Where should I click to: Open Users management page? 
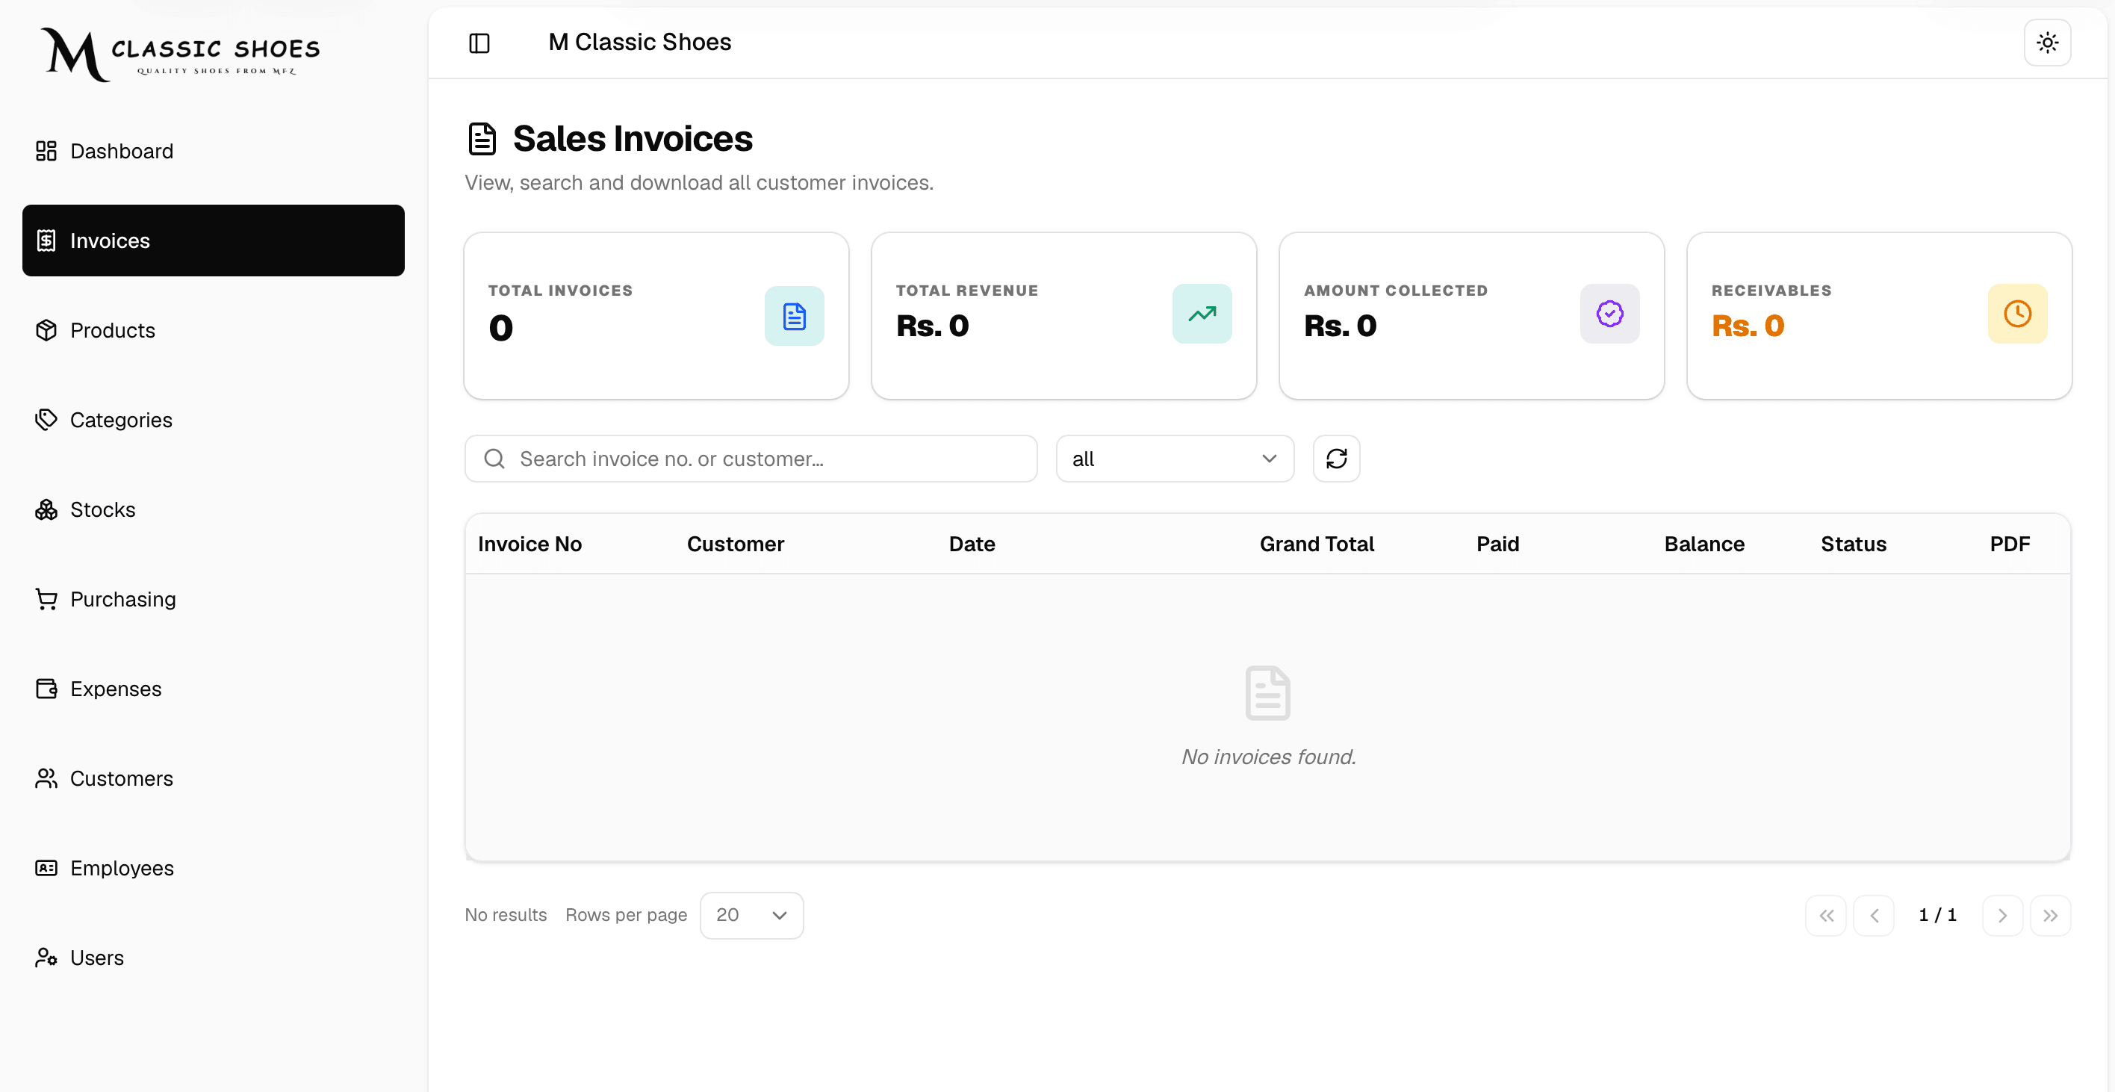213,958
